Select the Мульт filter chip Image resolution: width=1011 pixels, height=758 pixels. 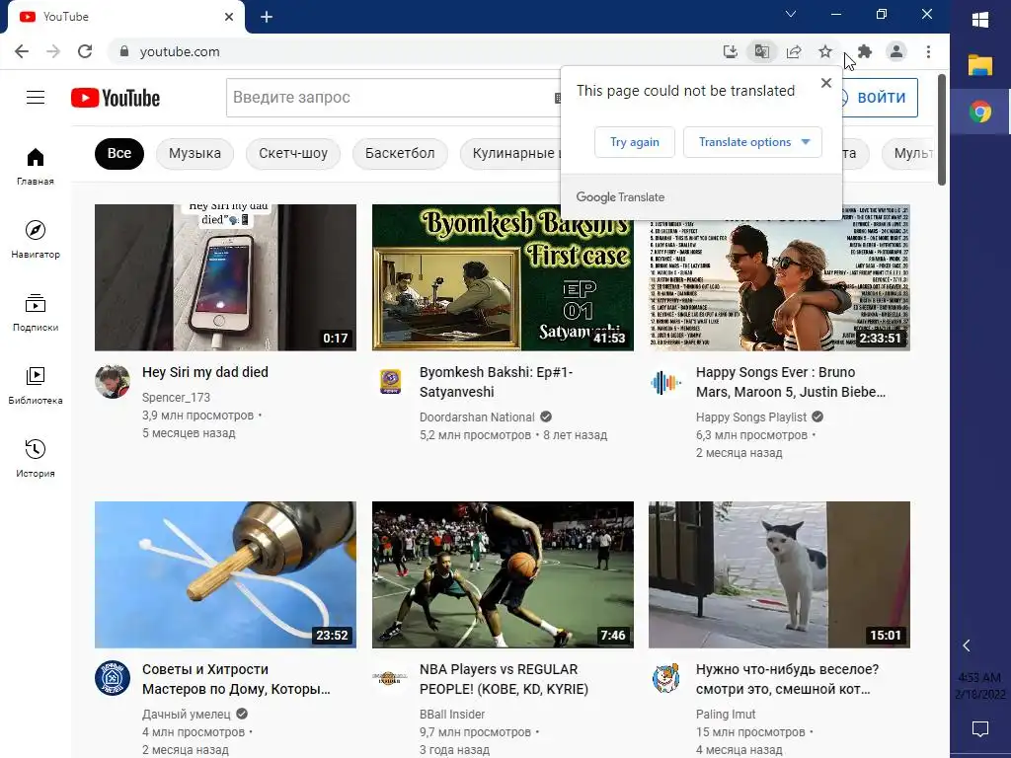click(909, 153)
